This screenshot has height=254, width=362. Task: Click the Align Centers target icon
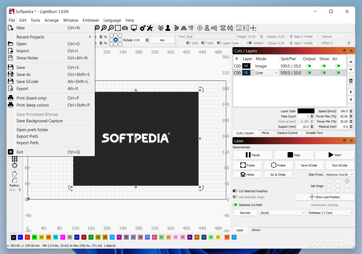pos(200,28)
